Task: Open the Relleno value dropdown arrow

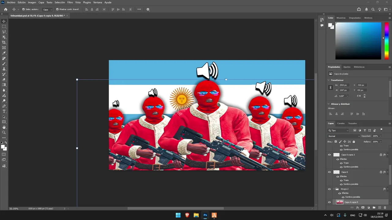Action: (x=381, y=142)
